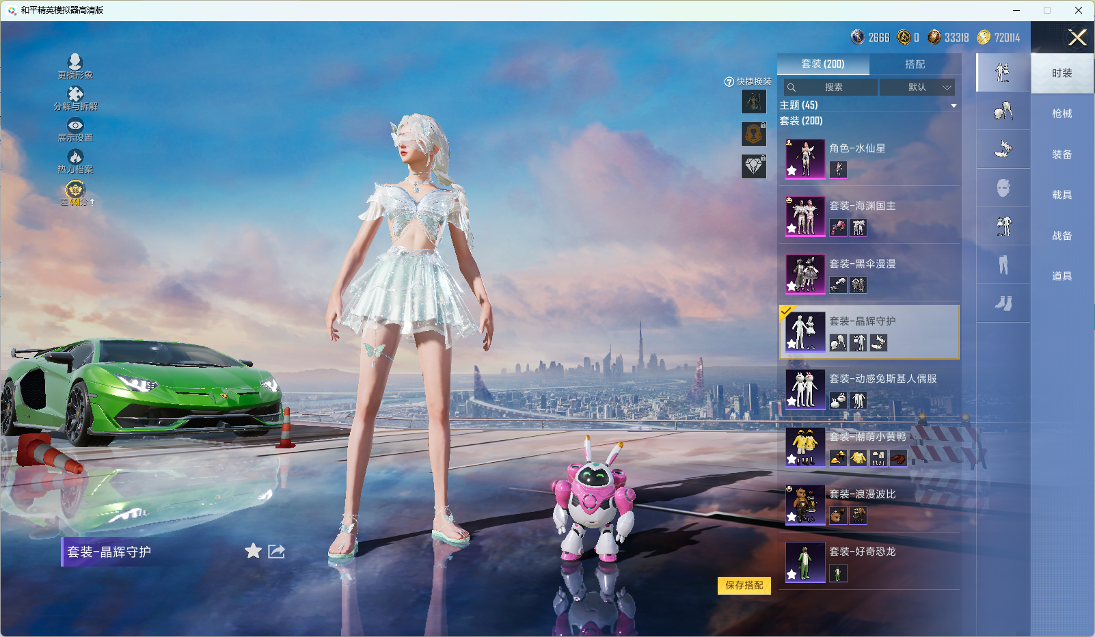The width and height of the screenshot is (1095, 637).
Task: Select the face mask category icon
Action: pyautogui.click(x=1003, y=188)
